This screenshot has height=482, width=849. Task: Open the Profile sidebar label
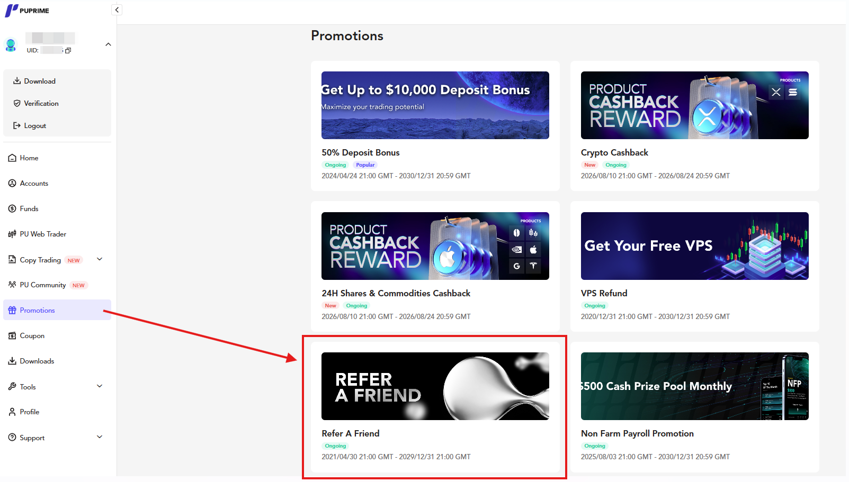click(30, 412)
